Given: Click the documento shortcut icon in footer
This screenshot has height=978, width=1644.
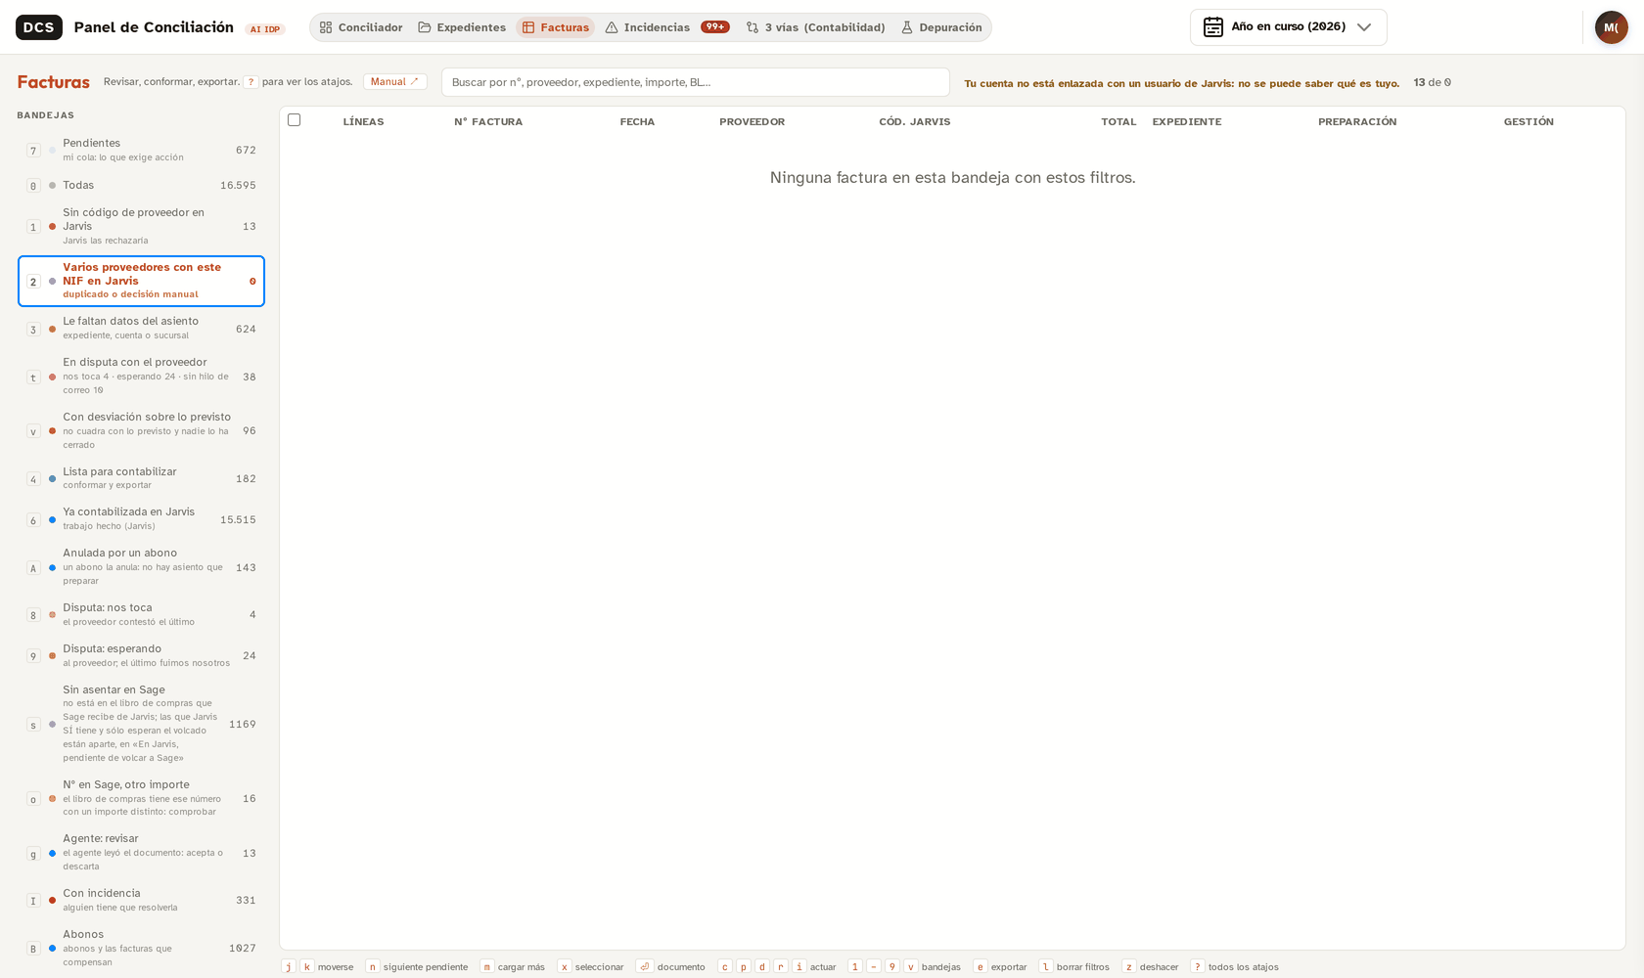Looking at the screenshot, I should (645, 966).
